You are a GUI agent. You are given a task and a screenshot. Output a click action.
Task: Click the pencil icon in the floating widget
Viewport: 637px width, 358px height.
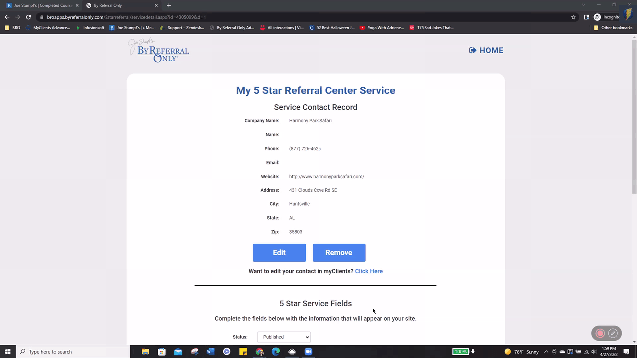point(613,333)
